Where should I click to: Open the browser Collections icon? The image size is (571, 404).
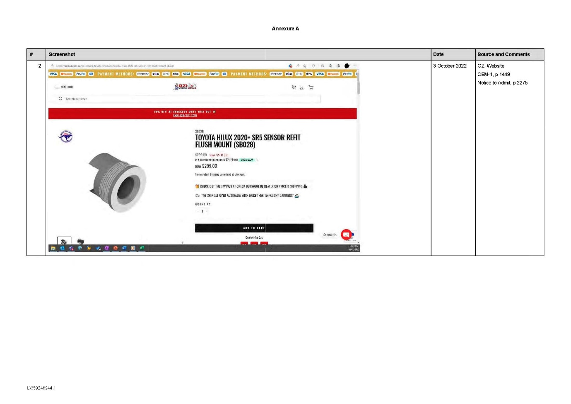coord(330,66)
